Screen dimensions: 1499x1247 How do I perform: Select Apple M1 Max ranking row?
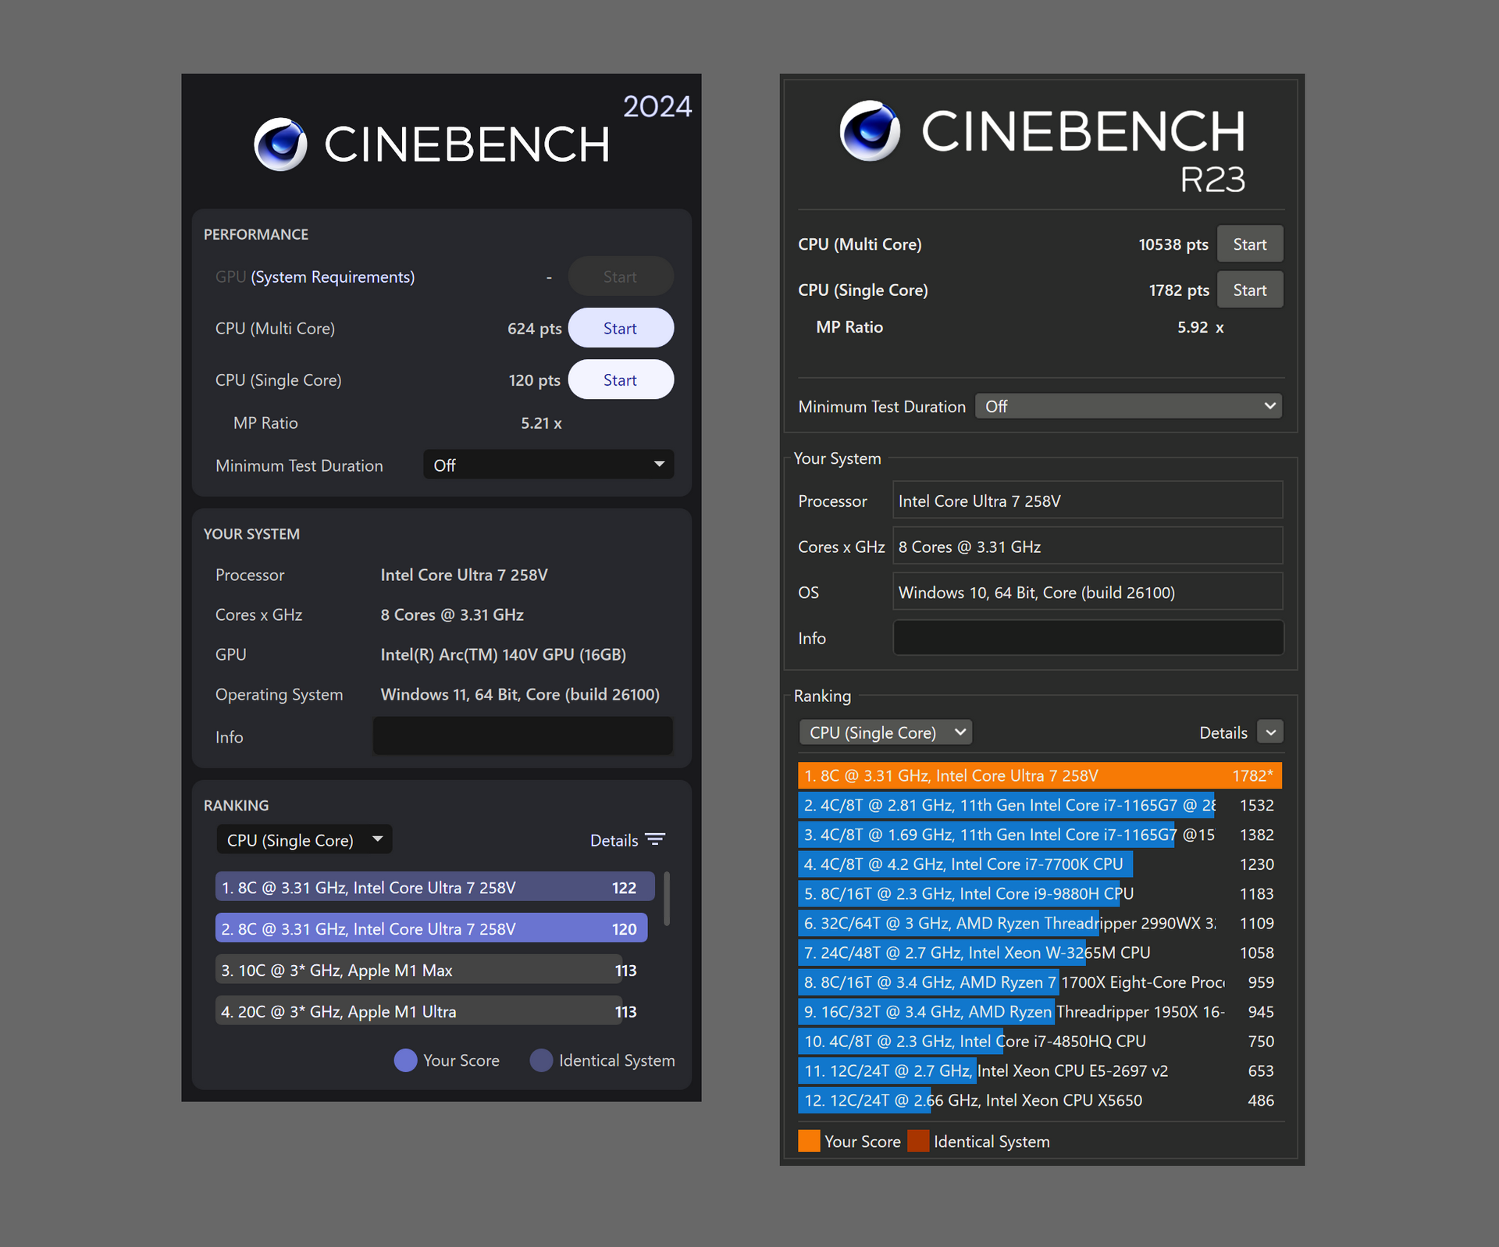coord(427,970)
